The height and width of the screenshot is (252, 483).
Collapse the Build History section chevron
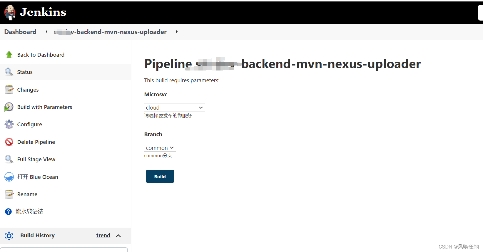[x=118, y=236]
